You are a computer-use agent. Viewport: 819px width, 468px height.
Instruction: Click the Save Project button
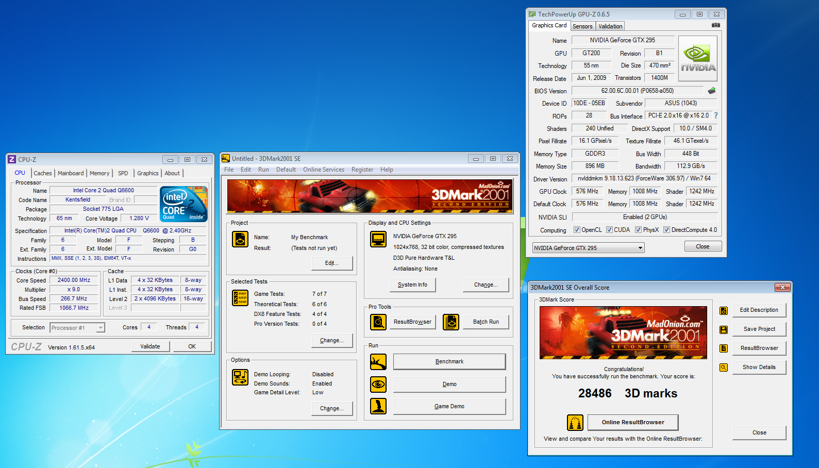(759, 329)
